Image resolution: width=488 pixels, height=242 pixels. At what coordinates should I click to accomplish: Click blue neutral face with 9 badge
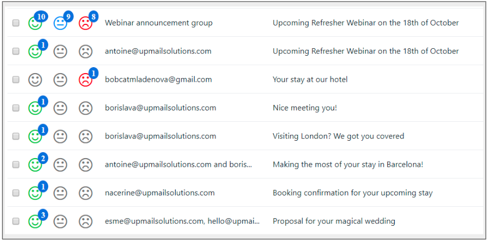60,23
